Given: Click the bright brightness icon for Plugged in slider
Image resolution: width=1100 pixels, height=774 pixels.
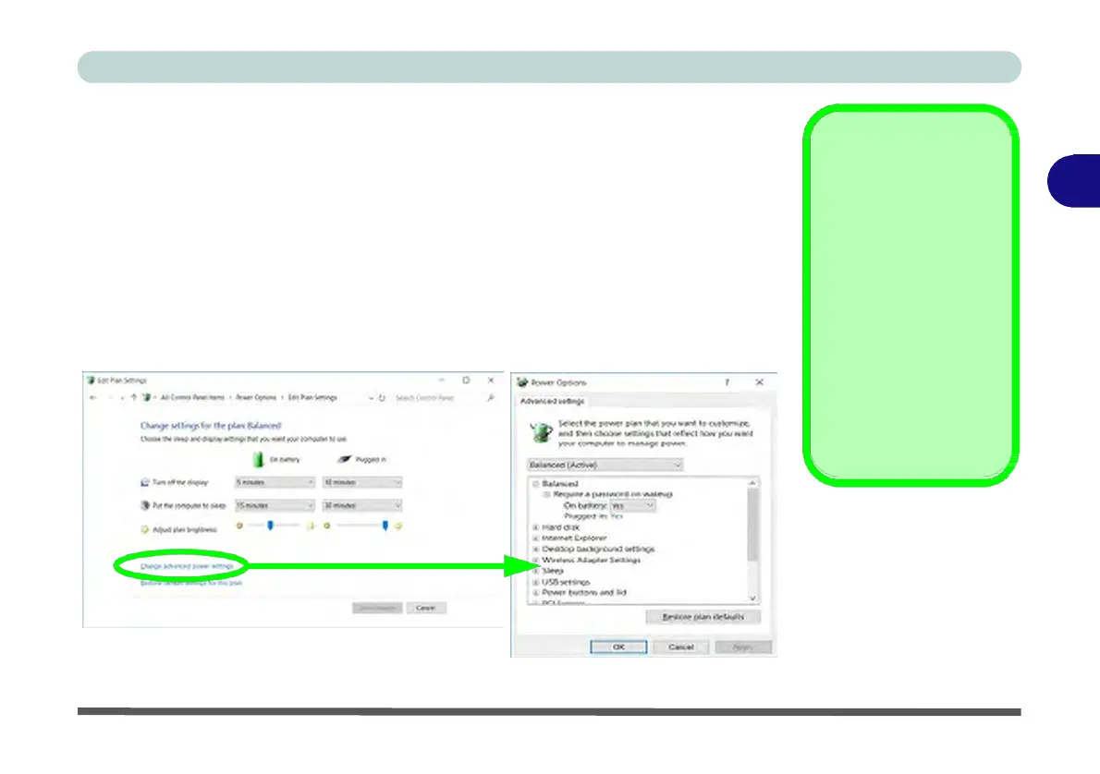Looking at the screenshot, I should 398,526.
